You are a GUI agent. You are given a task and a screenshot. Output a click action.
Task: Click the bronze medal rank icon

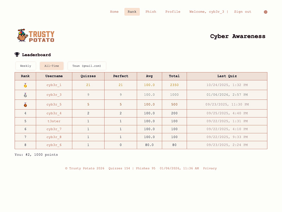point(25,105)
